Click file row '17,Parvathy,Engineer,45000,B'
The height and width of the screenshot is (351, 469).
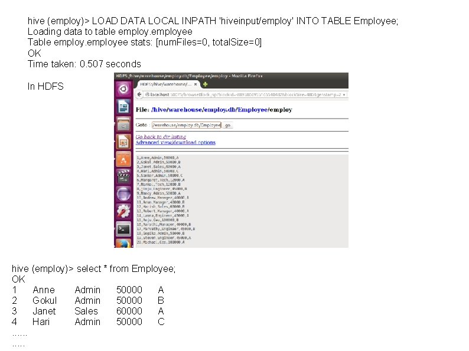(x=166, y=229)
